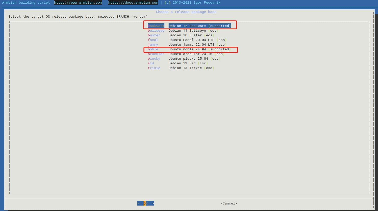Select oracular Ubuntu 24.10 entry

(x=156, y=54)
